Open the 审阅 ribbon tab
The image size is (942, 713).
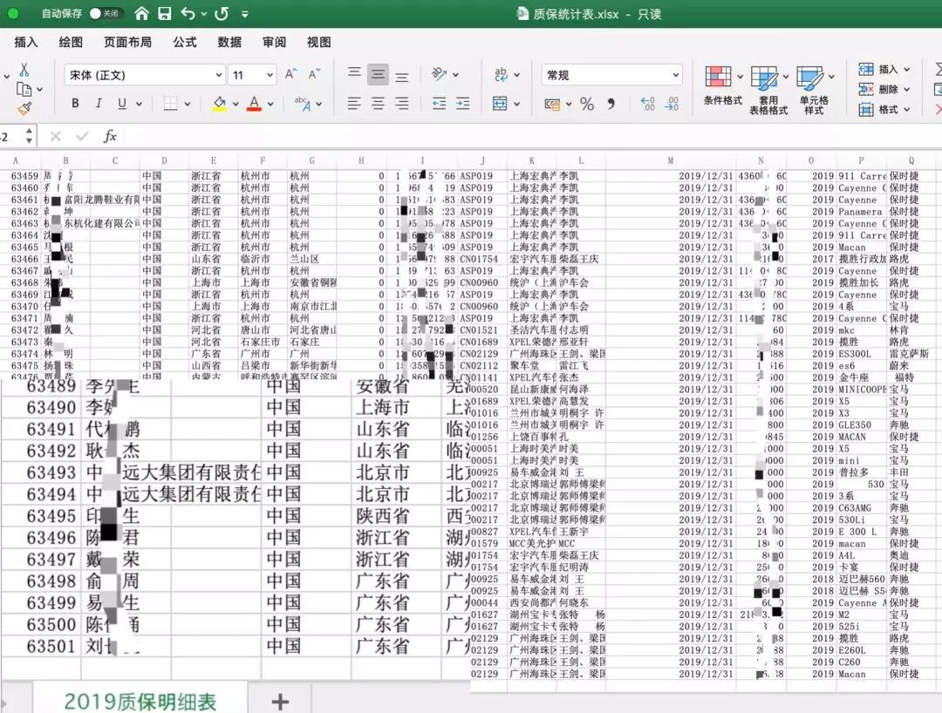point(274,42)
